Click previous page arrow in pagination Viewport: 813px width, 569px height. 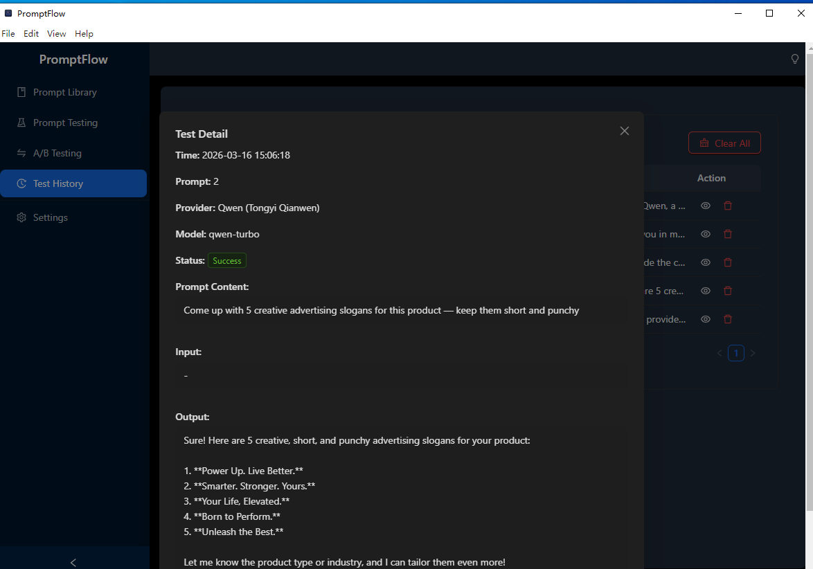point(719,353)
